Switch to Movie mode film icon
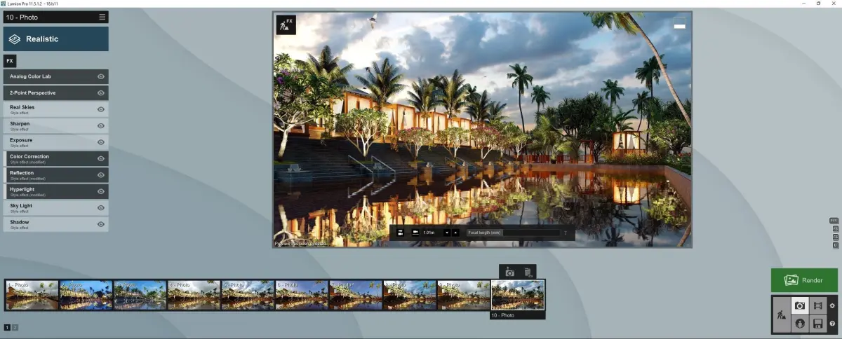 [x=818, y=305]
